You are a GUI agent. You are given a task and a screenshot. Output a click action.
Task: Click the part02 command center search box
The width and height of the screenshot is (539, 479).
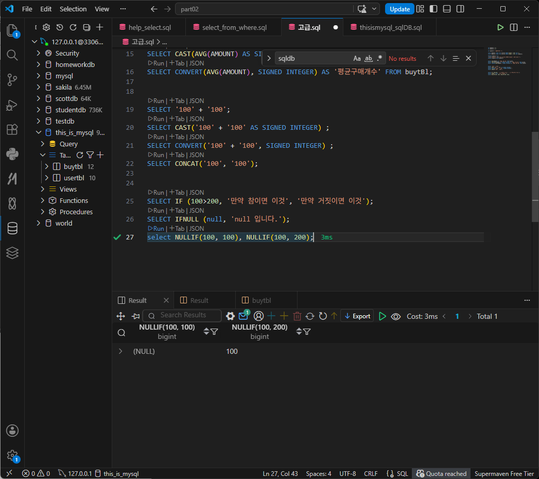[x=264, y=9]
